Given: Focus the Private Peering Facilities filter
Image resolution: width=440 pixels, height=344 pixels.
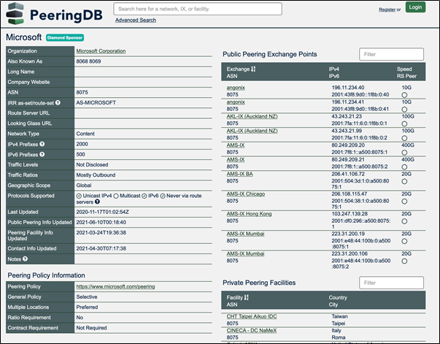Looking at the screenshot, I should point(391,283).
